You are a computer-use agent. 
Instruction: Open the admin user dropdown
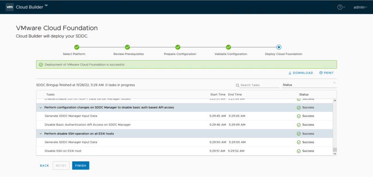[360, 7]
